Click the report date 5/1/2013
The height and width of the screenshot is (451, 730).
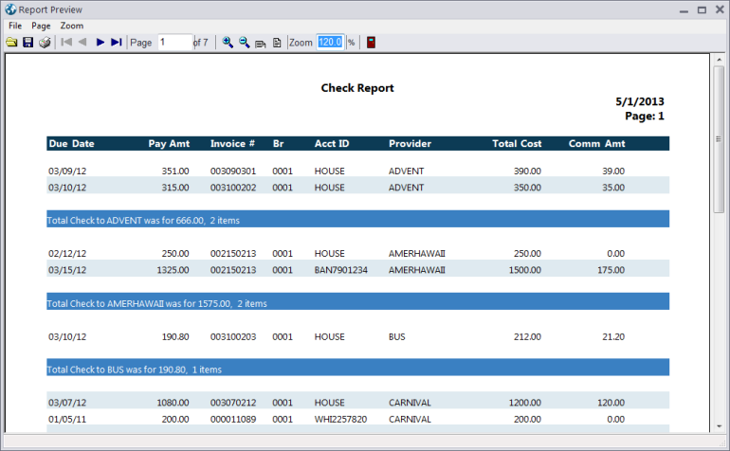(640, 101)
